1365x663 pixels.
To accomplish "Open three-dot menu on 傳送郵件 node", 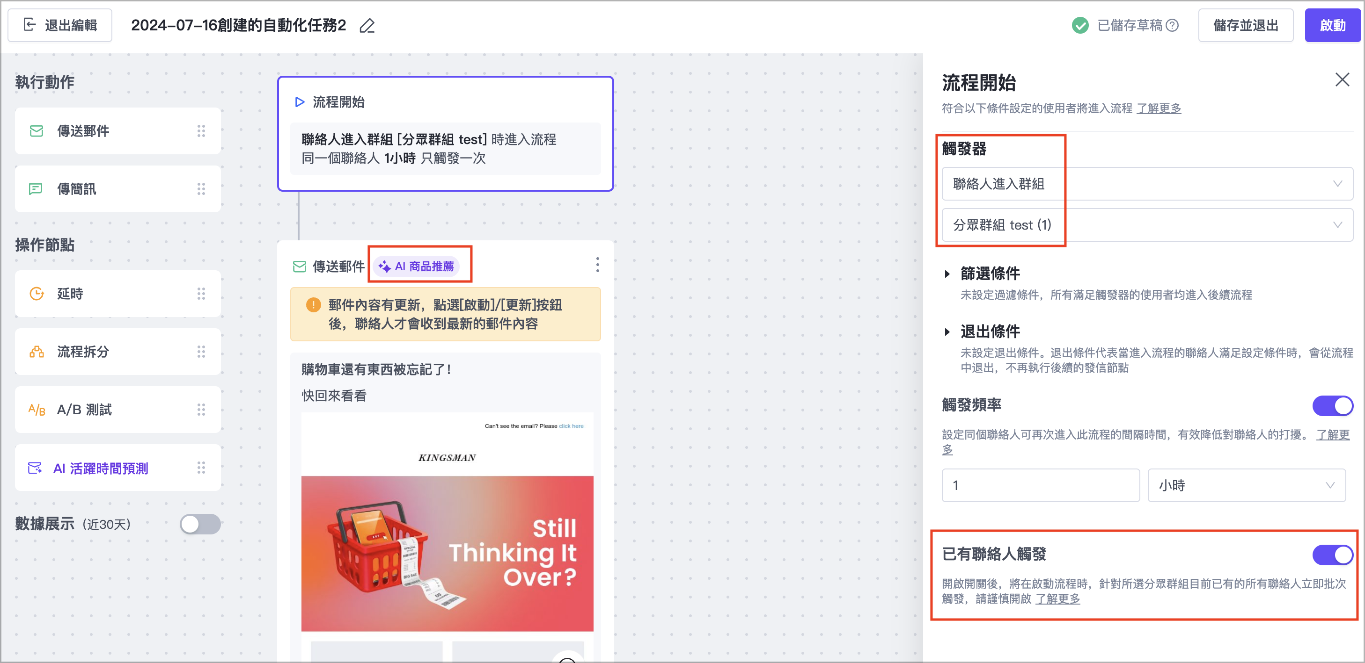I will point(597,265).
